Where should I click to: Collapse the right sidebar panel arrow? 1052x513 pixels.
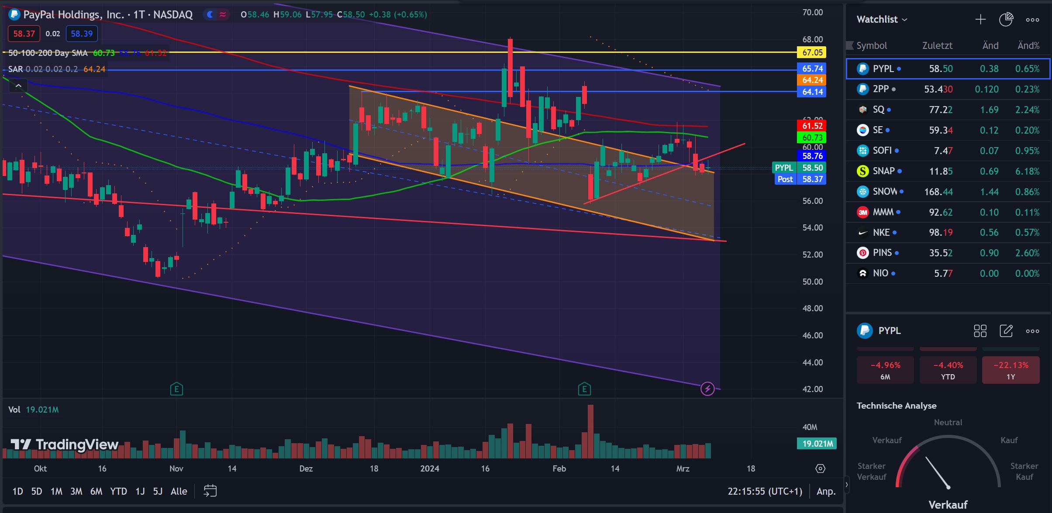click(x=847, y=484)
